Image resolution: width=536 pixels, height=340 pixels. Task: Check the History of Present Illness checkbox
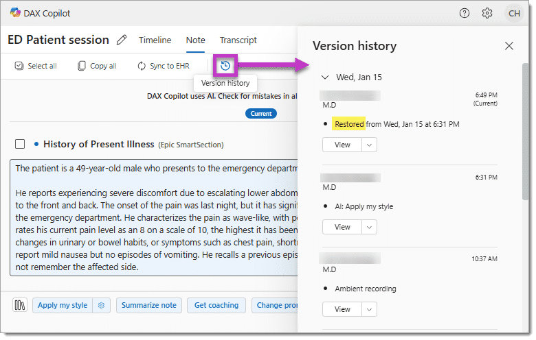coord(20,144)
